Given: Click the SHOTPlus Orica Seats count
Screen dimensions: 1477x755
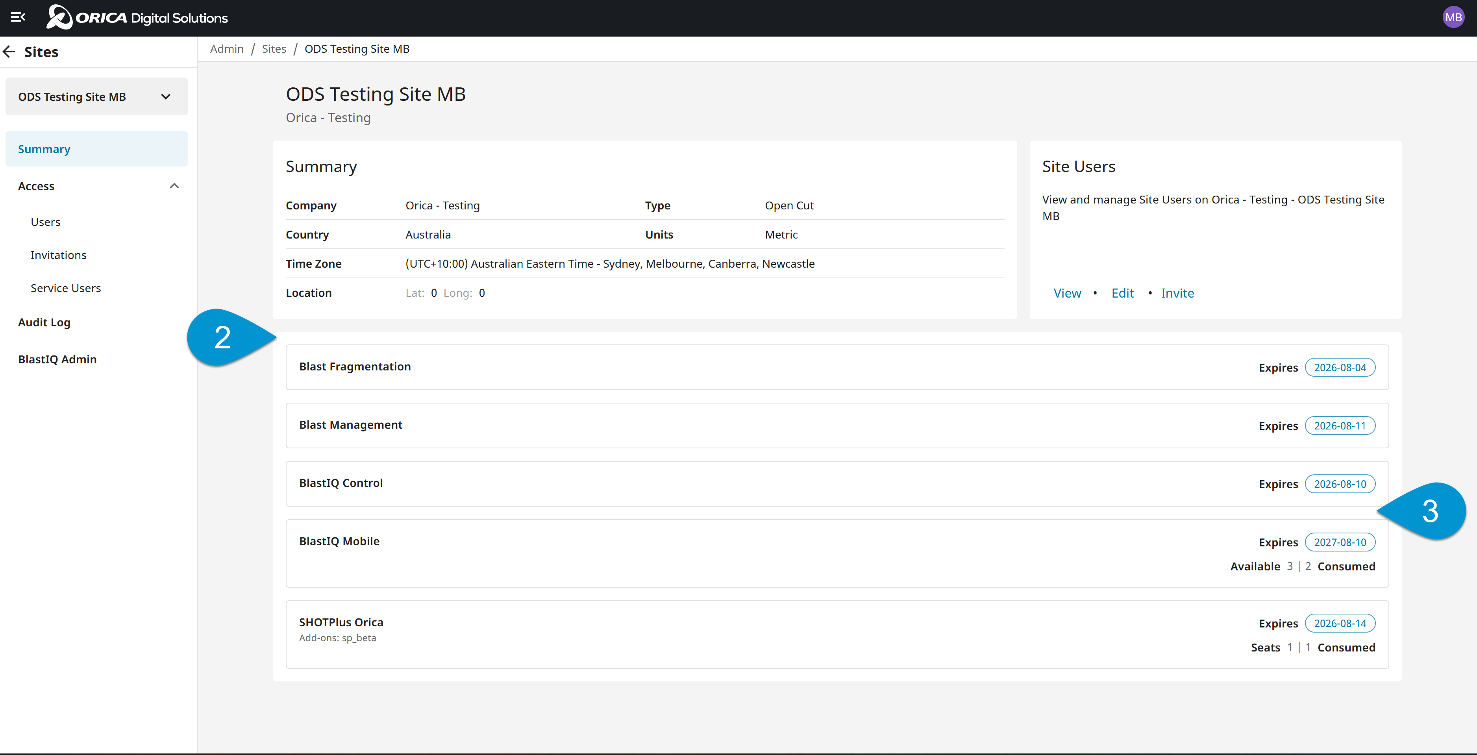Looking at the screenshot, I should tap(1290, 647).
